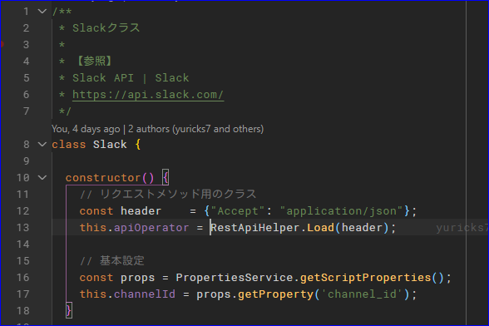Click the closing brace on line 18
Screen dimensions: 489x326
pos(69,311)
